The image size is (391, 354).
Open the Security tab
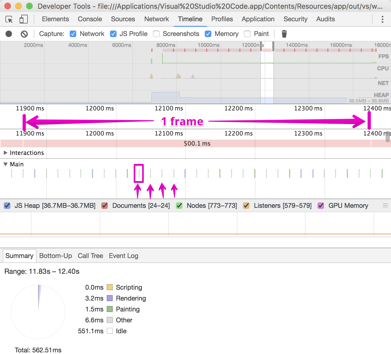pyautogui.click(x=295, y=19)
